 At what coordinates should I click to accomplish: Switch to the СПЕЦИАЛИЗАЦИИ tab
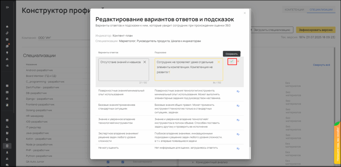click(x=321, y=10)
